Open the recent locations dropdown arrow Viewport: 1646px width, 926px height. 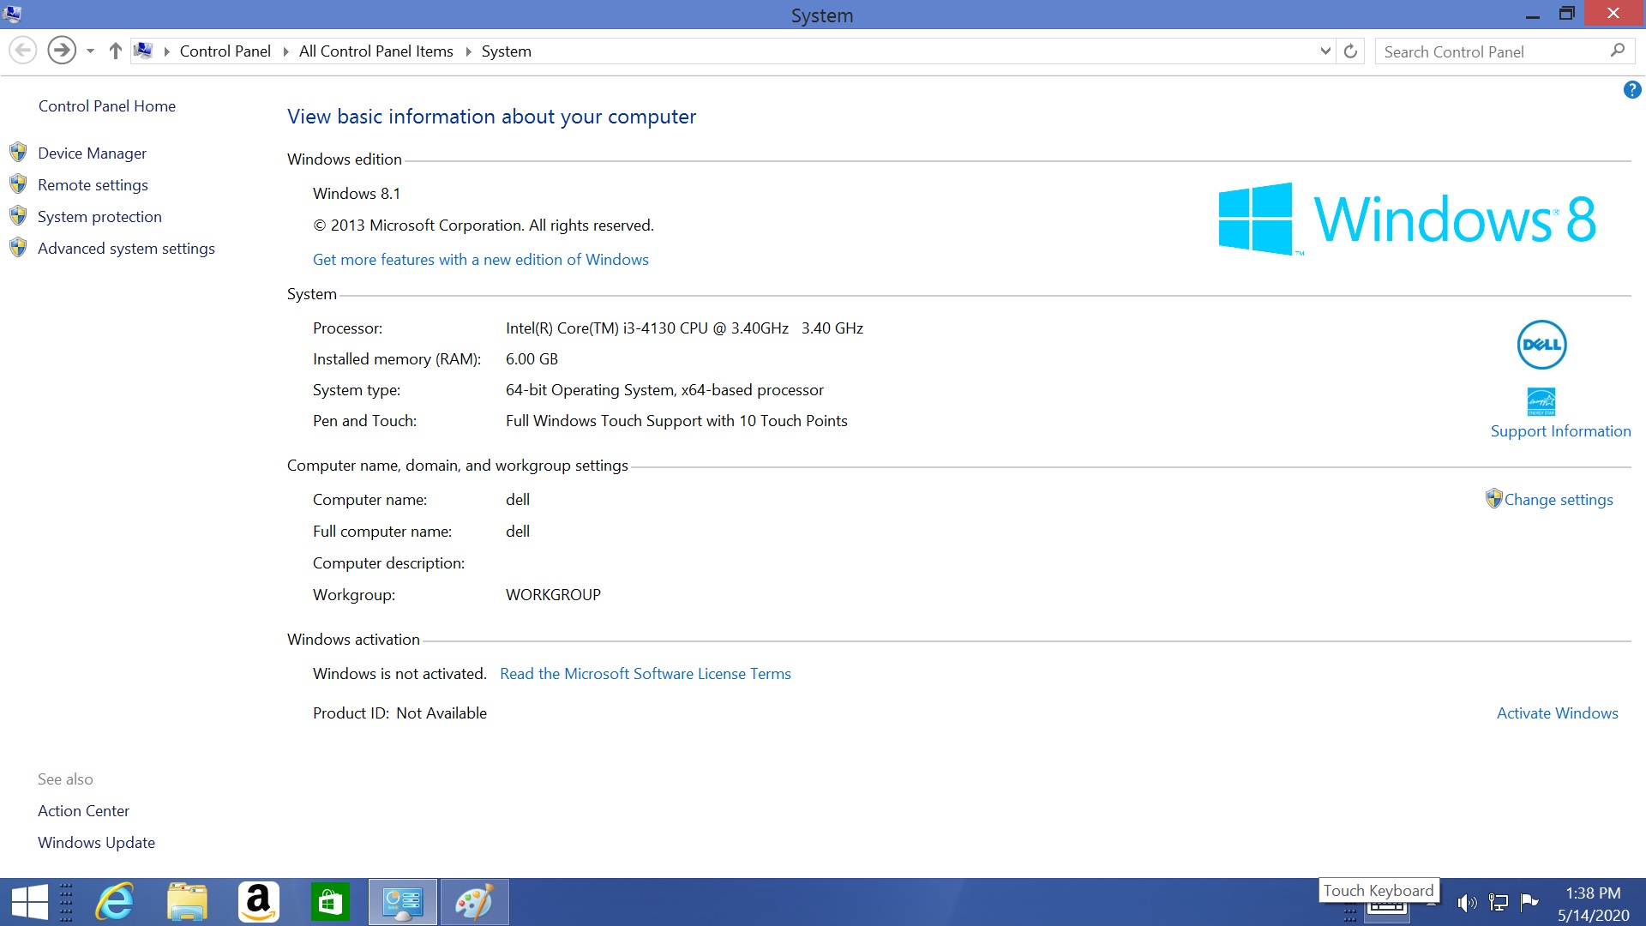(x=90, y=51)
